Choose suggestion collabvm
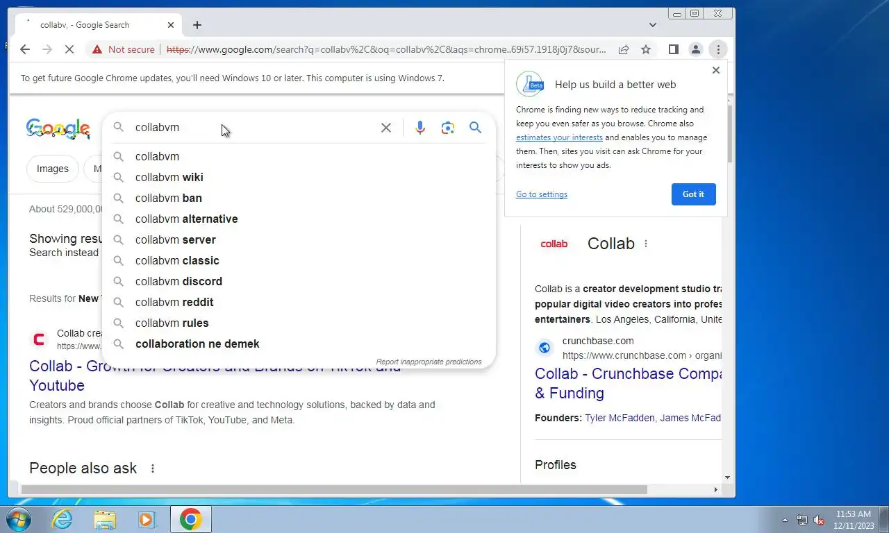This screenshot has width=889, height=533. pyautogui.click(x=299, y=156)
